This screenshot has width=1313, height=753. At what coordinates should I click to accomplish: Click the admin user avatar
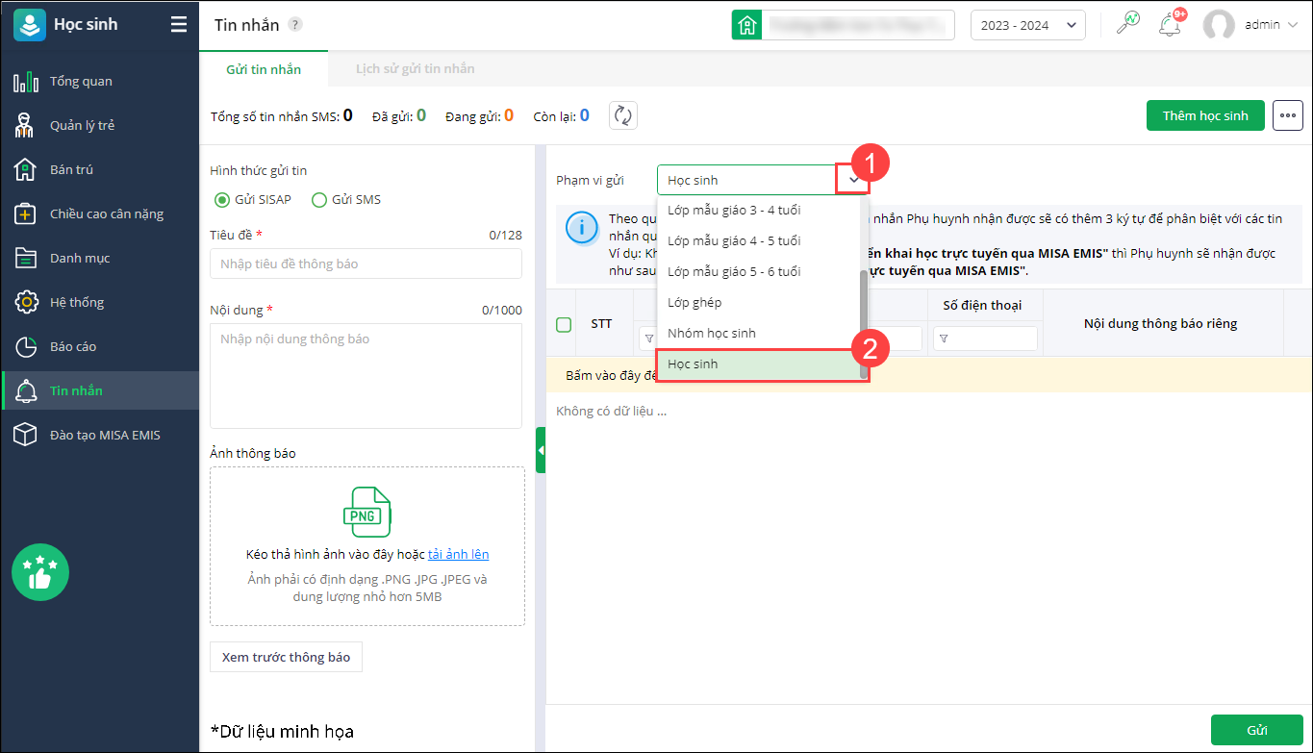pyautogui.click(x=1219, y=25)
